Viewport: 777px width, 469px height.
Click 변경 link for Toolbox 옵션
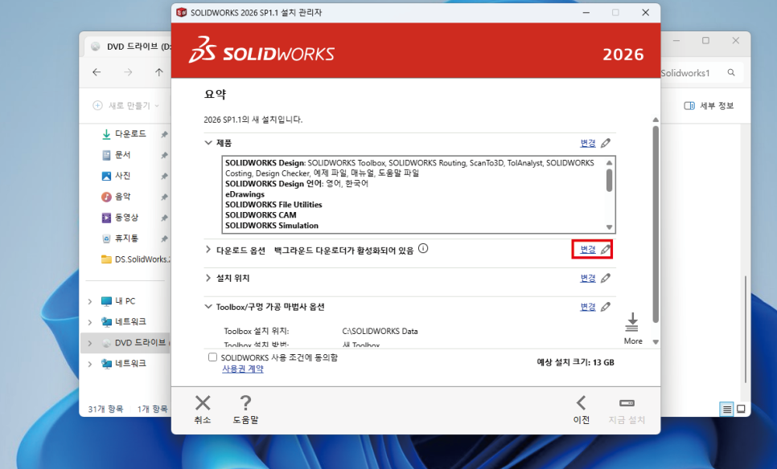coord(588,307)
